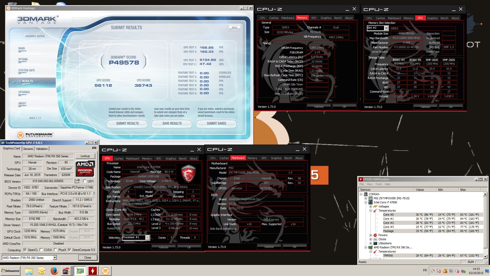Click the HWMonitor taskbar icon

click(x=93, y=271)
